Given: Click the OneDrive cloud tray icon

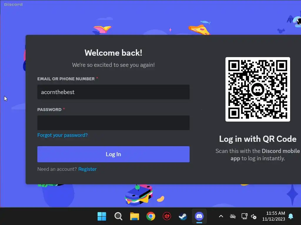Looking at the screenshot, I should coord(233,217).
